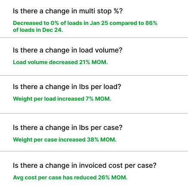This screenshot has height=188, width=188.
Task: Click the 7% value in the weight per load answer
Action: (x=89, y=99)
